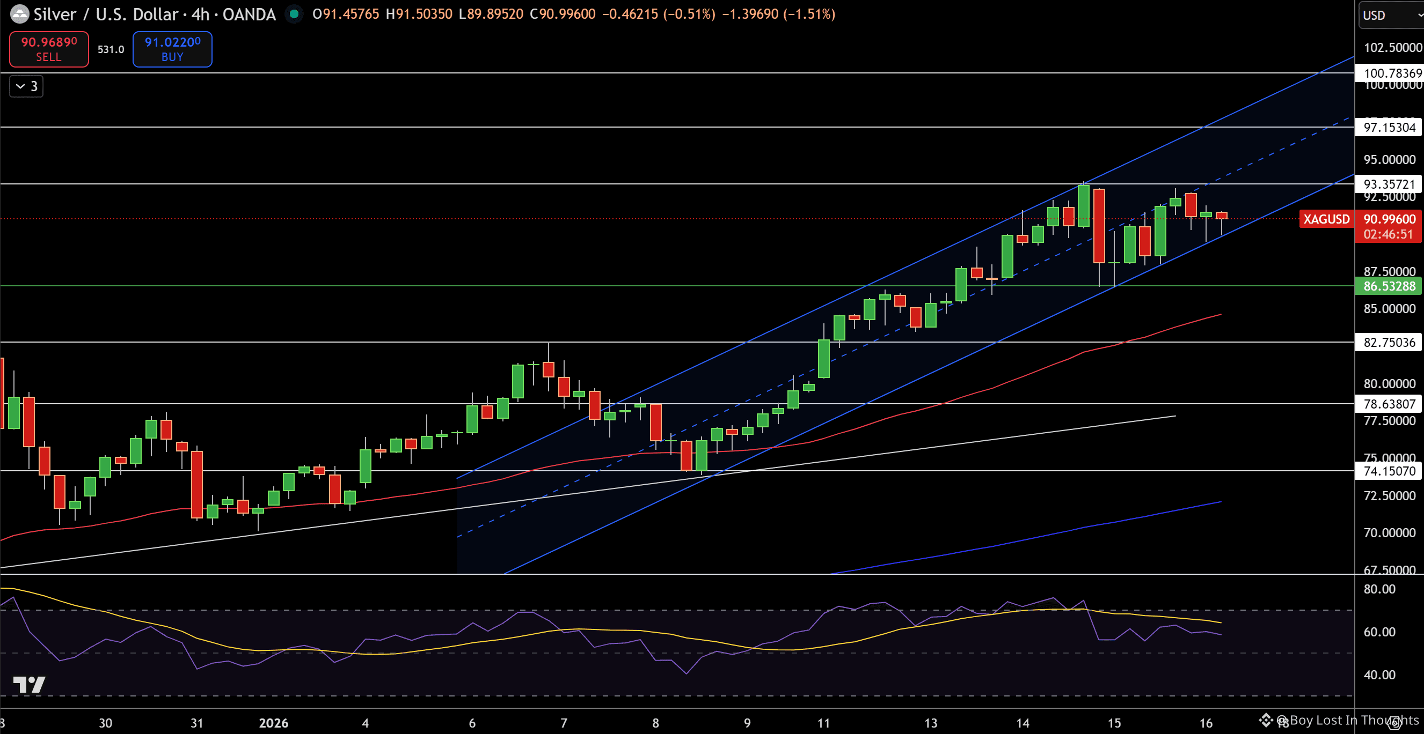Click the TradingView logo watermark
Image resolution: width=1424 pixels, height=734 pixels.
[29, 684]
